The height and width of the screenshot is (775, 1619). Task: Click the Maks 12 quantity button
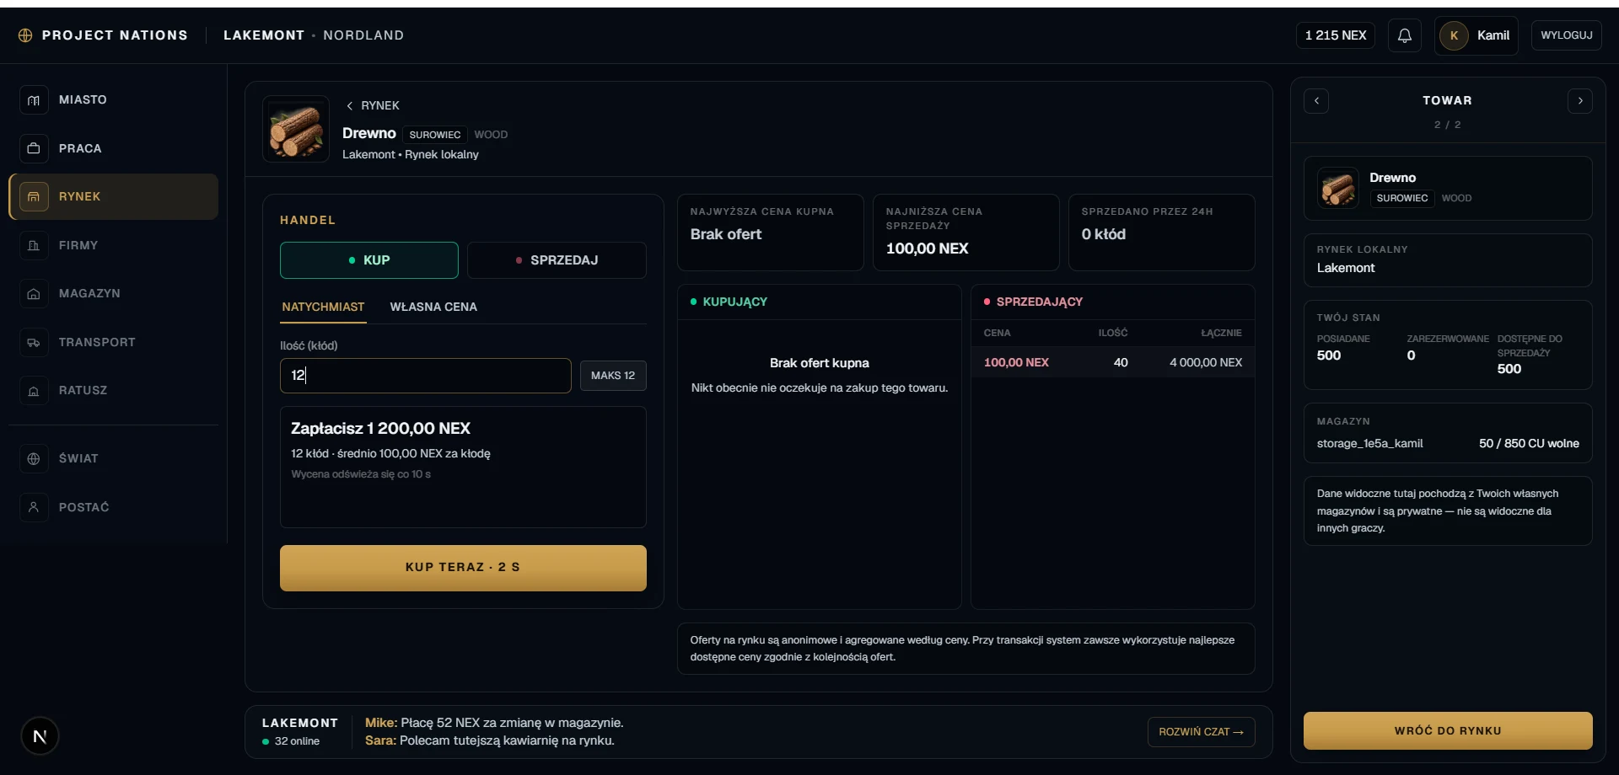pos(613,376)
